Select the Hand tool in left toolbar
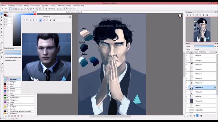Image resolution: width=218 pixels, height=122 pixels. pyautogui.click(x=2, y=72)
